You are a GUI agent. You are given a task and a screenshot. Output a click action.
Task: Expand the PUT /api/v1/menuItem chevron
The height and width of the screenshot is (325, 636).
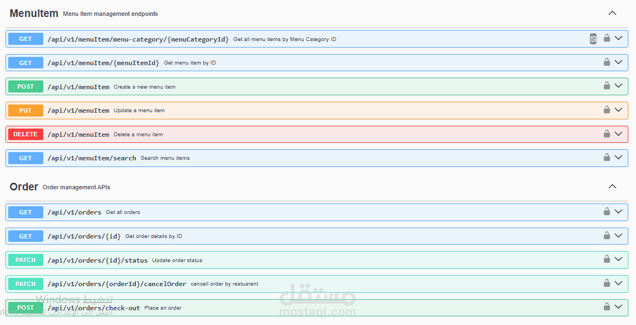618,109
